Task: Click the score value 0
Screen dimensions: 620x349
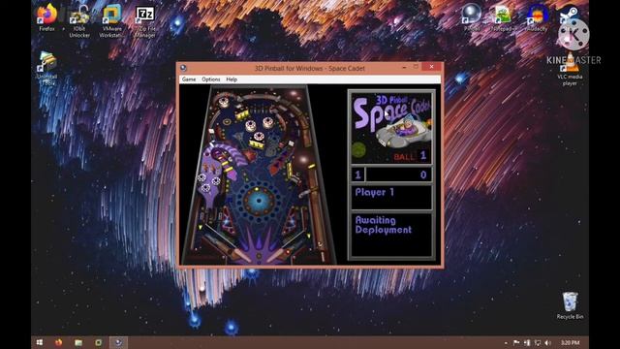Action: (x=423, y=174)
